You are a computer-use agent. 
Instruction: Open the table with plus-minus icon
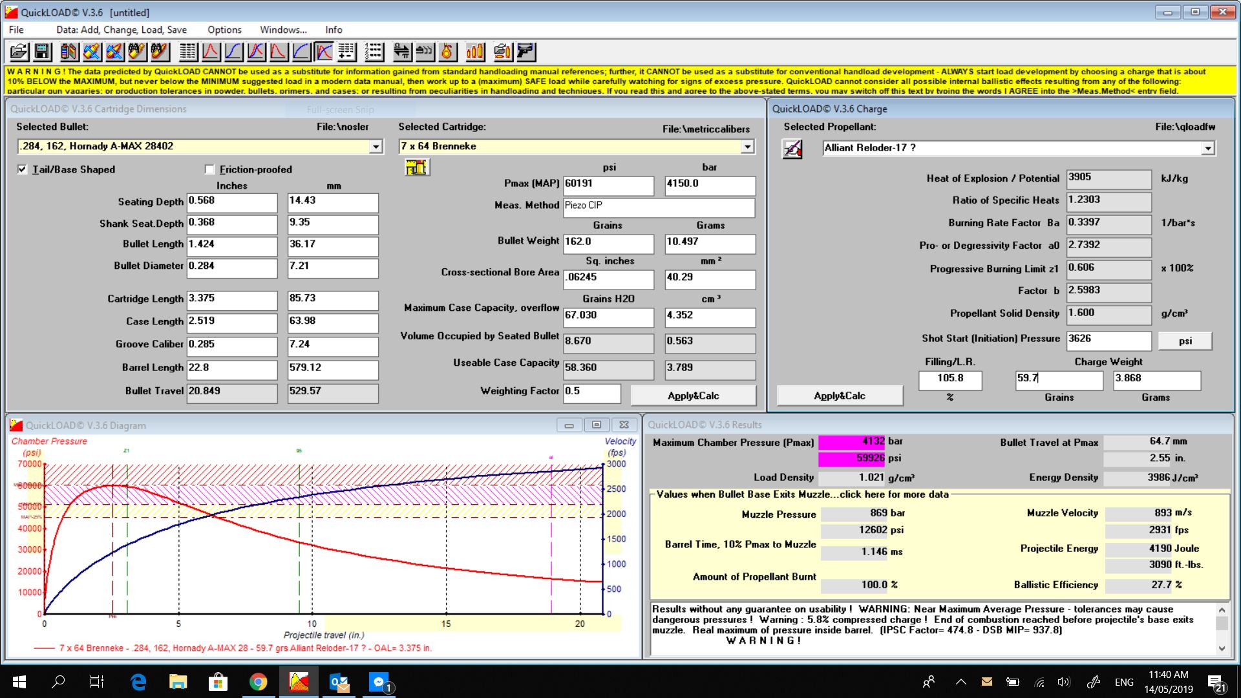[346, 51]
